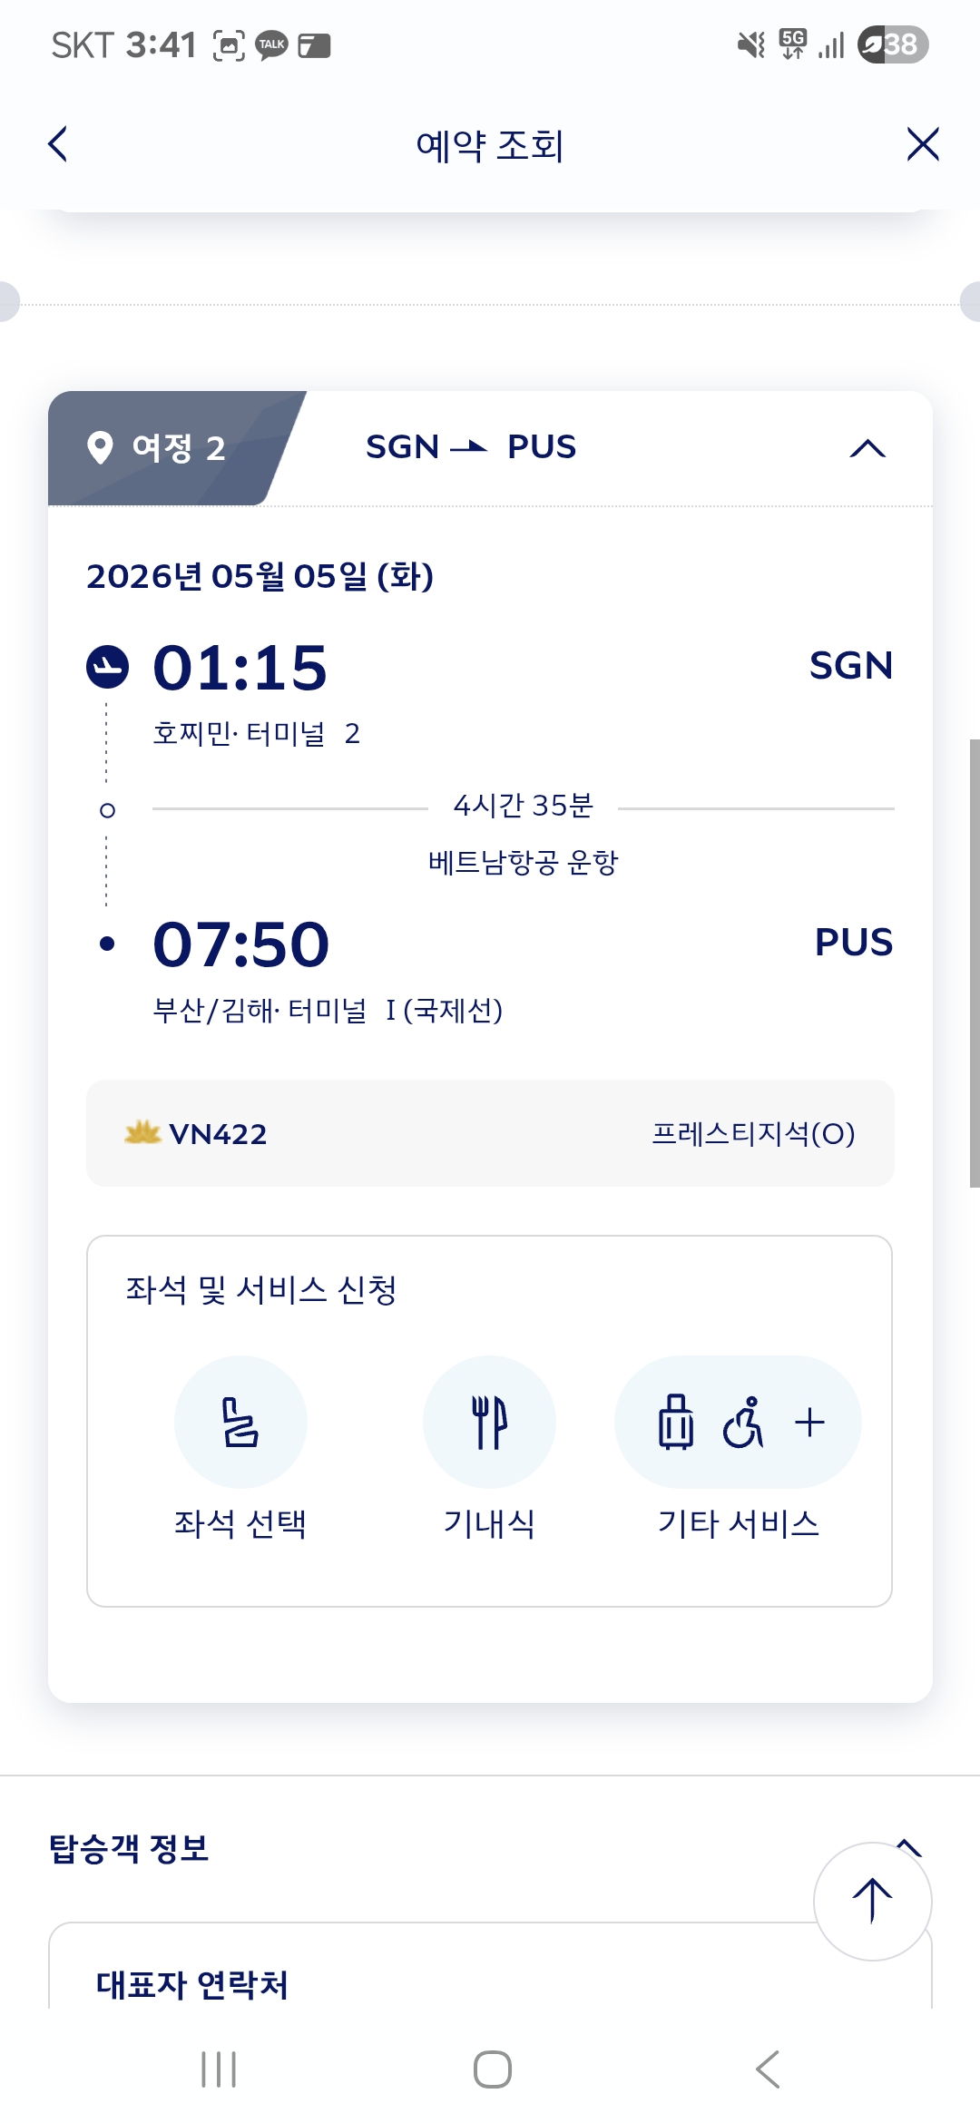Viewport: 980px width, 2123px height.
Task: Select the VN422 flight number row
Action: 218,1134
